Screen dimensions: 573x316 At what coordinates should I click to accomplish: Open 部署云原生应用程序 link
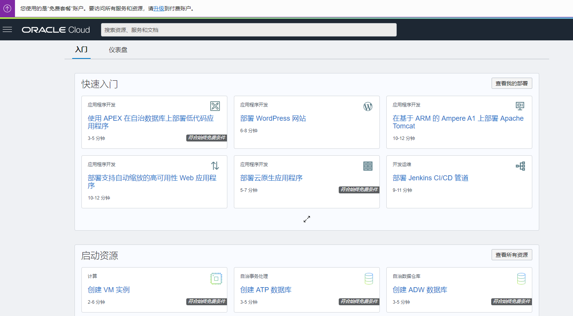pyautogui.click(x=271, y=178)
